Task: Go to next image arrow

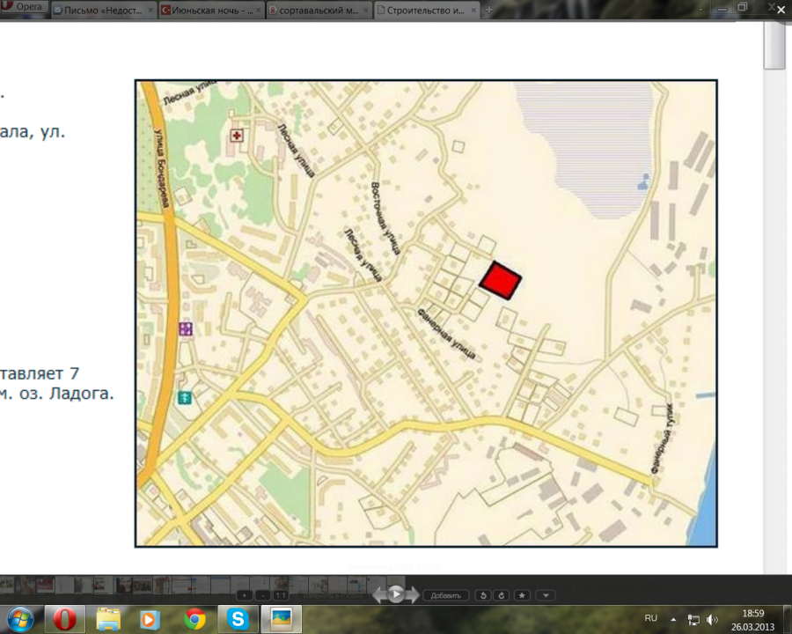Action: (413, 595)
